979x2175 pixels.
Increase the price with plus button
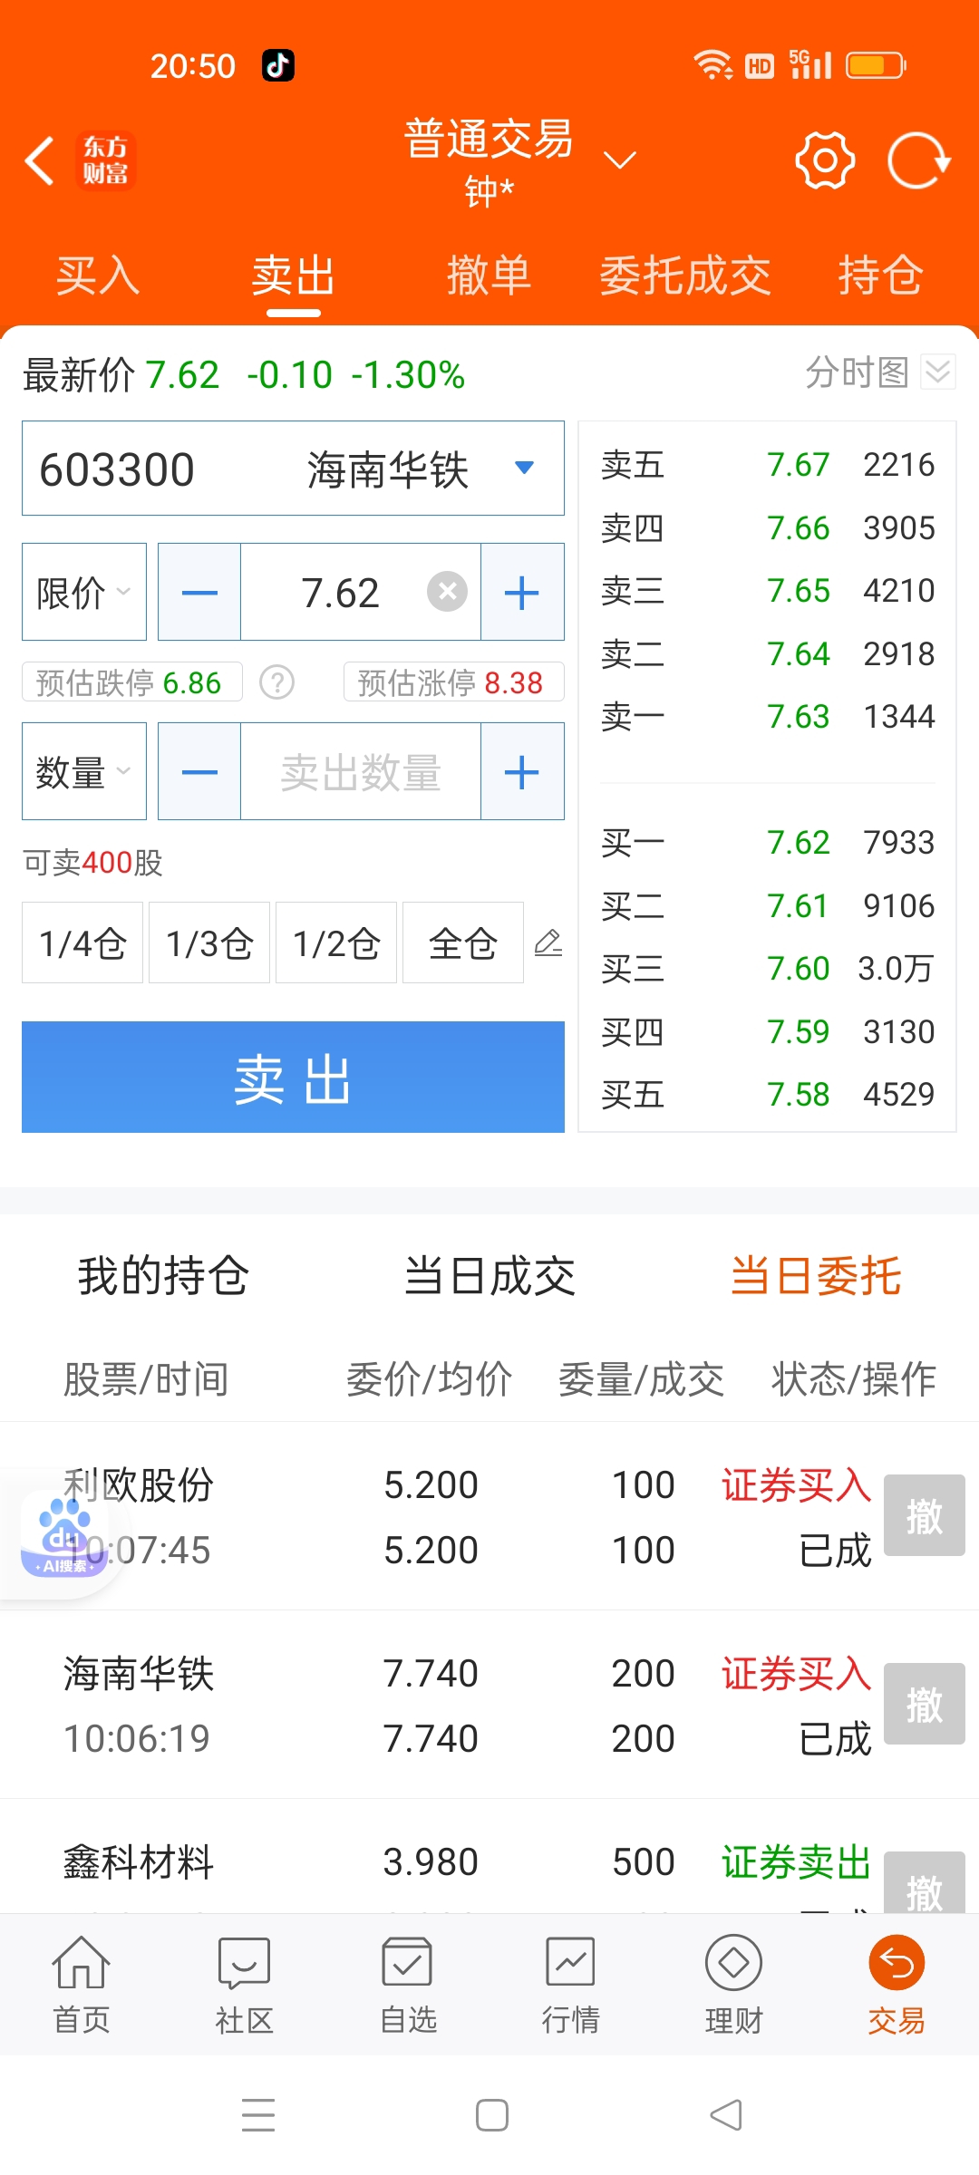(522, 592)
